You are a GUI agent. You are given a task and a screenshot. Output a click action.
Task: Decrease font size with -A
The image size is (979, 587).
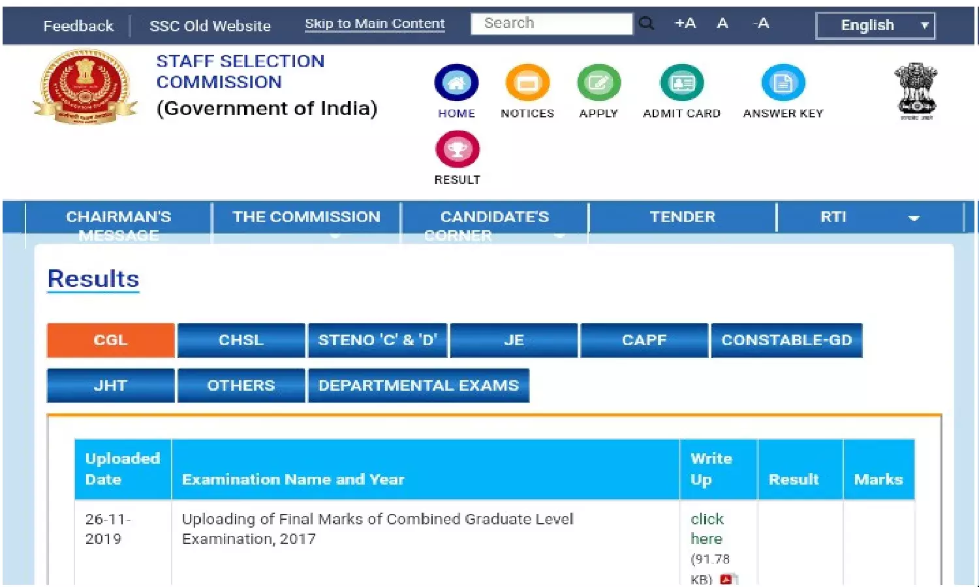coord(761,23)
